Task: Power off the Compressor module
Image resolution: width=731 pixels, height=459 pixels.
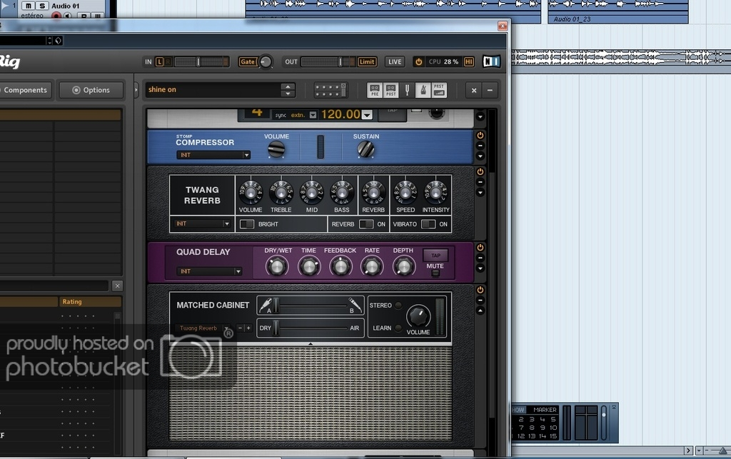Action: coord(480,135)
